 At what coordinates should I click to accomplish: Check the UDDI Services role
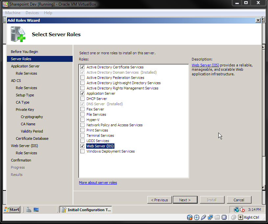83,141
